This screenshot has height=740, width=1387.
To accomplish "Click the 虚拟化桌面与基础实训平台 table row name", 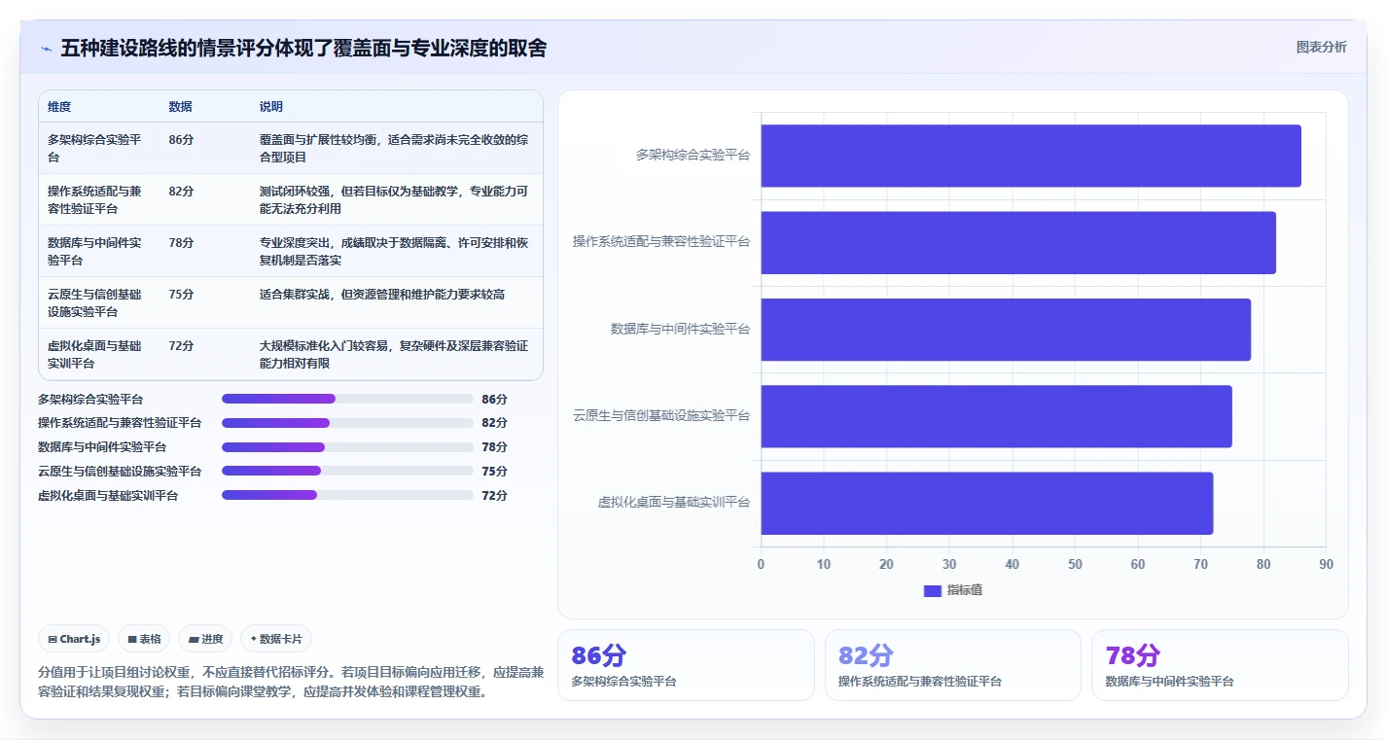I will [94, 354].
